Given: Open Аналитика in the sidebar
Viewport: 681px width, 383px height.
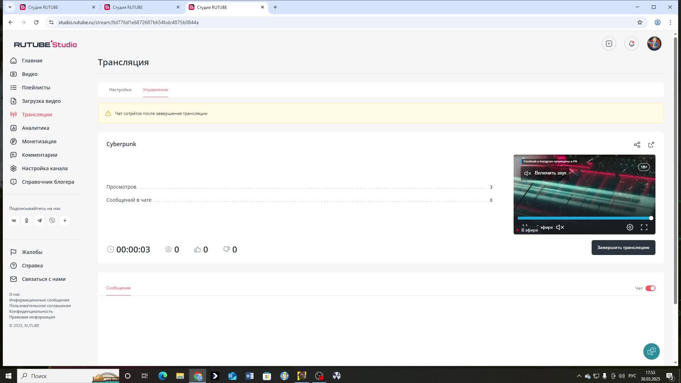Looking at the screenshot, I should [35, 128].
